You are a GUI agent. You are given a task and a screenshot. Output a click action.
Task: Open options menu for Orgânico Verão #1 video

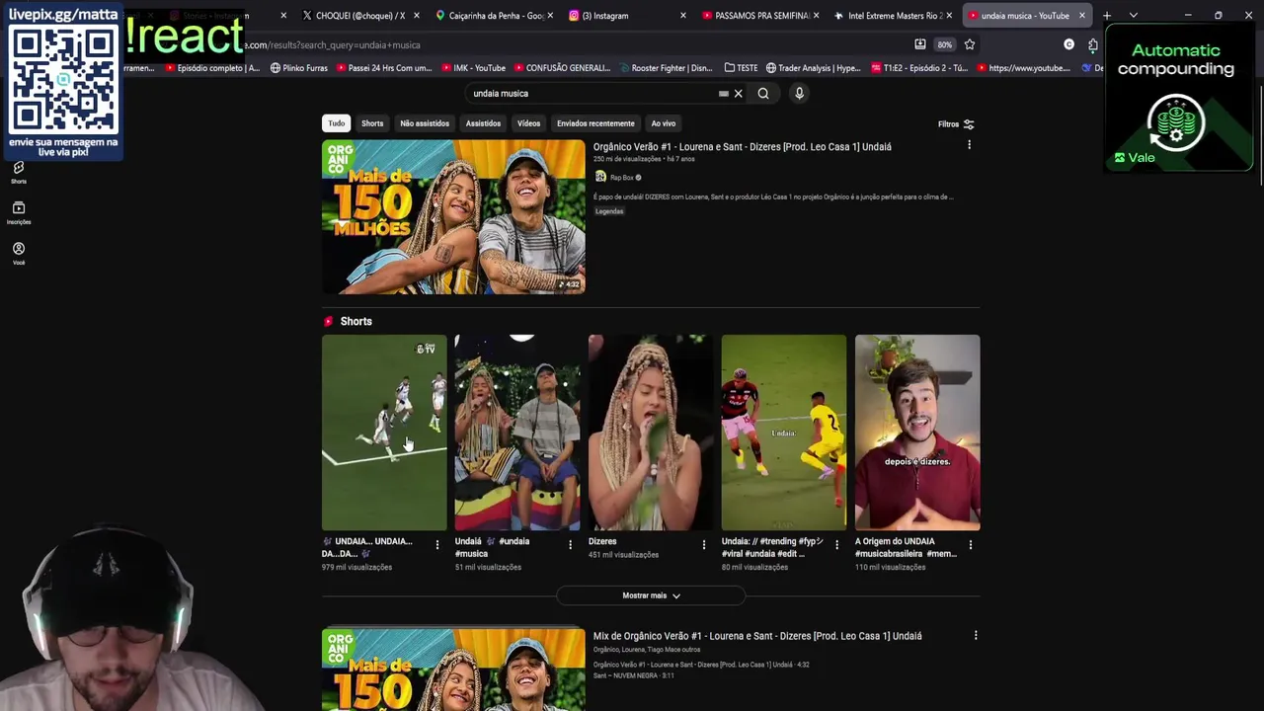(969, 145)
